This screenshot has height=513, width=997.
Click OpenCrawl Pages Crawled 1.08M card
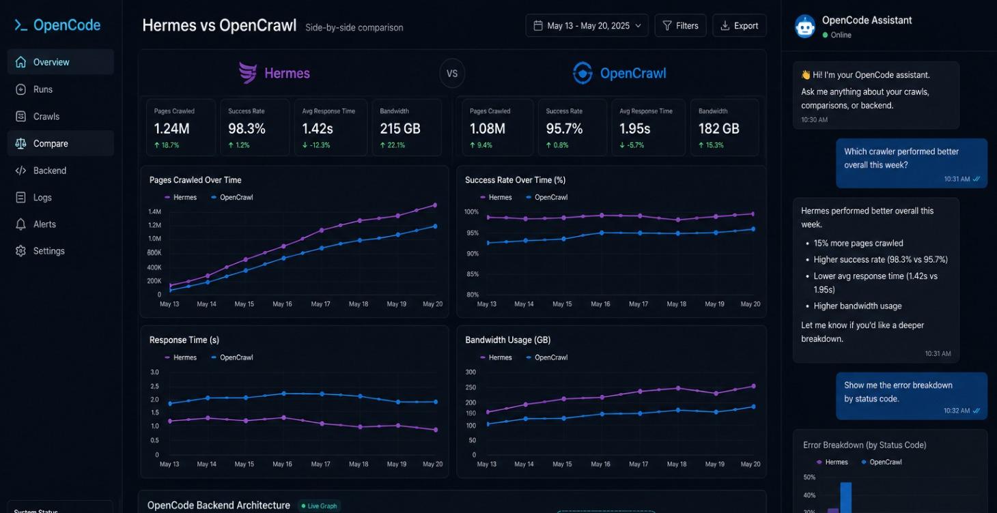click(497, 128)
